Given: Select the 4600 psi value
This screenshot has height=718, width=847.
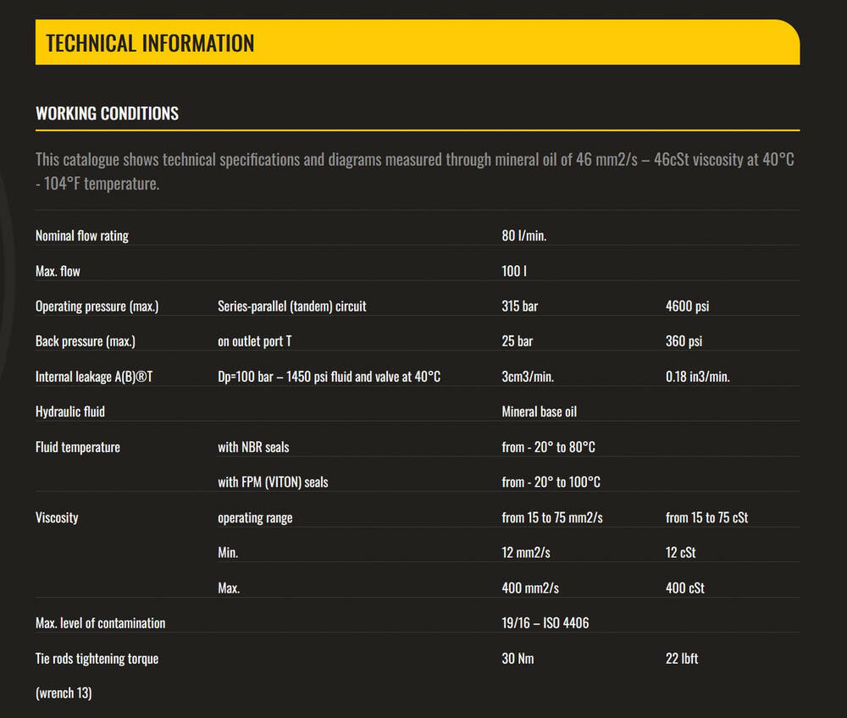Looking at the screenshot, I should click(x=687, y=307).
